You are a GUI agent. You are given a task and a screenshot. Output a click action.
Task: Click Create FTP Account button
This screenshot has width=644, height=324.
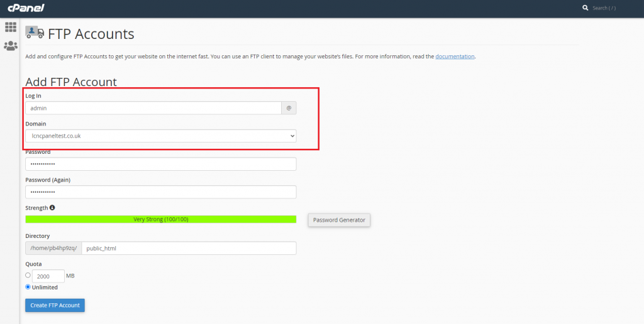[55, 305]
